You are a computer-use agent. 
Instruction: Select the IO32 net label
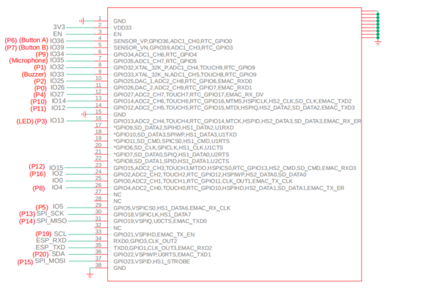[57, 67]
